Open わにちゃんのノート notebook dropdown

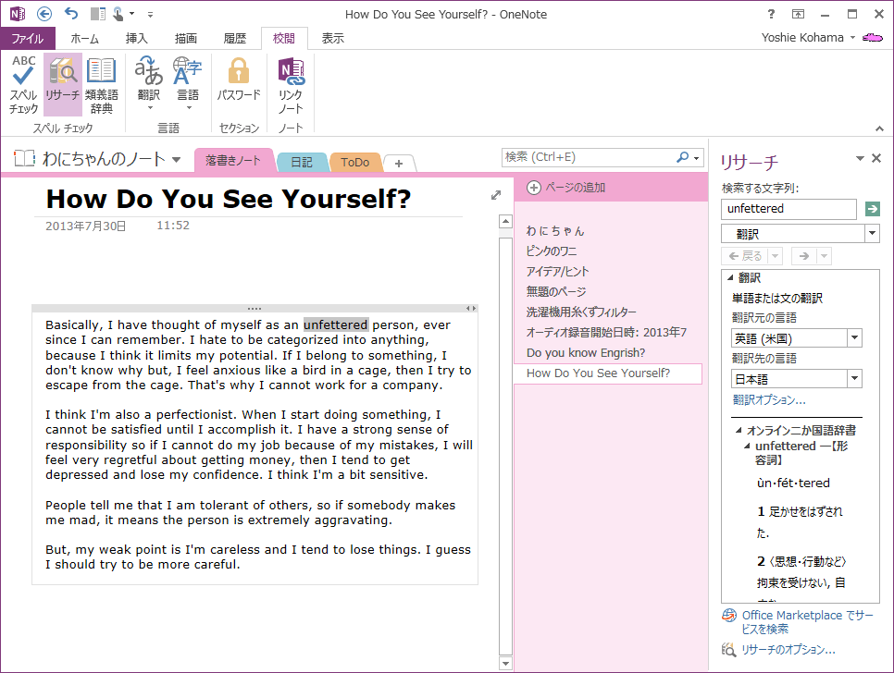click(x=176, y=159)
